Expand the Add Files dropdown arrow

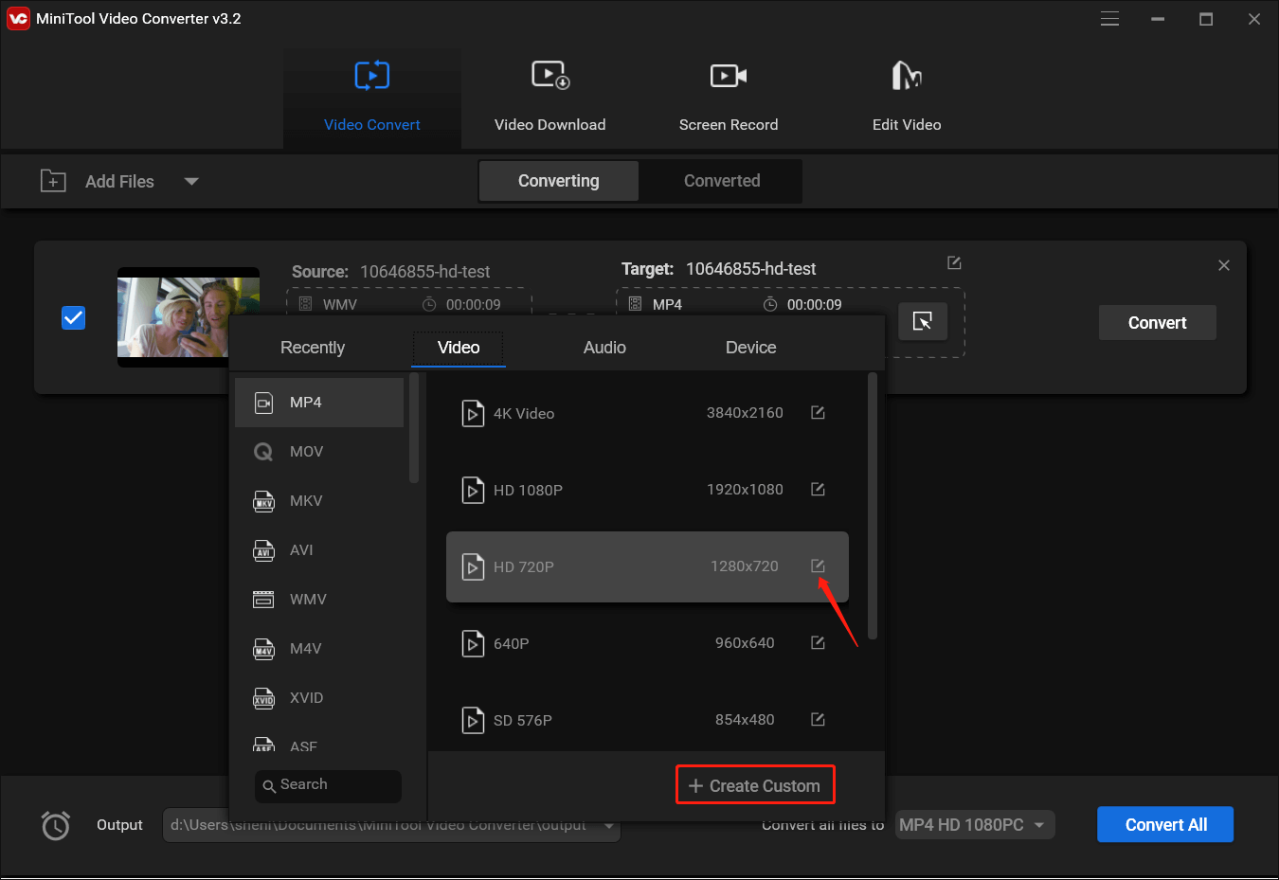point(191,181)
